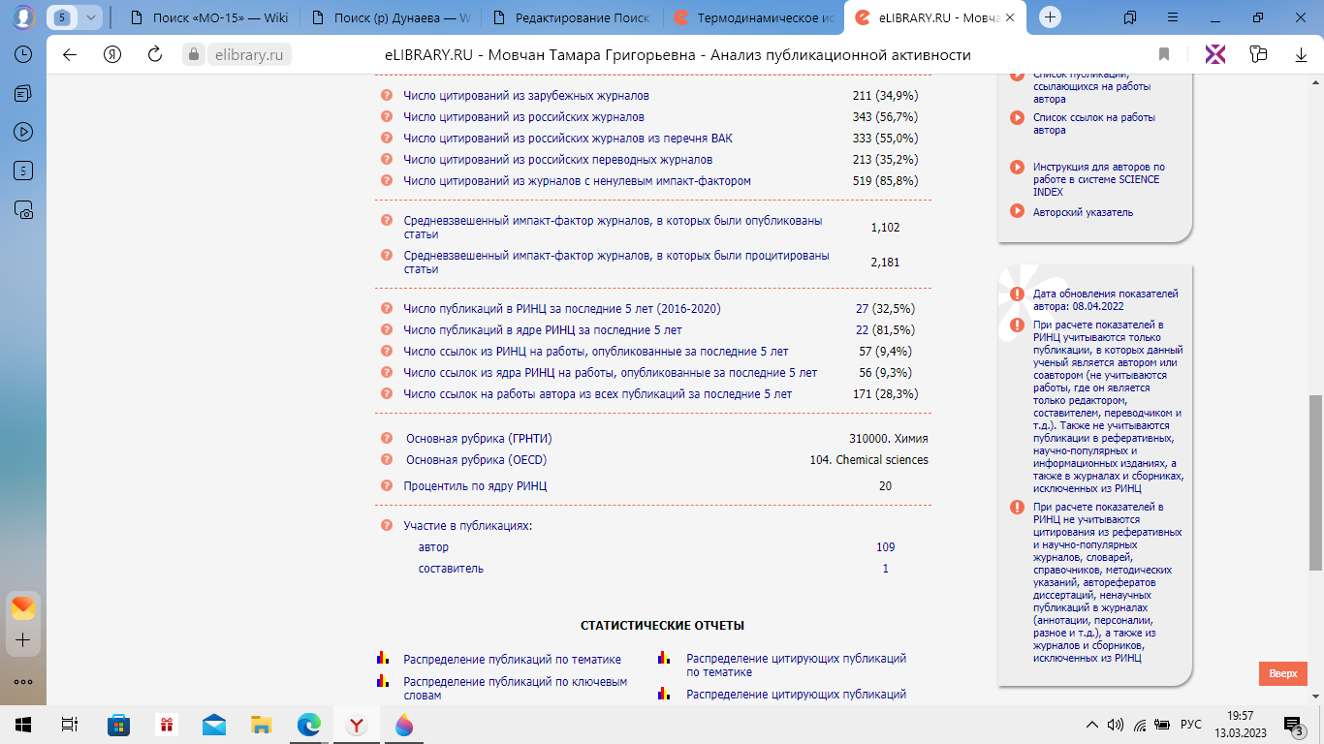The width and height of the screenshot is (1324, 744).
Task: Click the 'автор' participation link
Action: (x=433, y=547)
